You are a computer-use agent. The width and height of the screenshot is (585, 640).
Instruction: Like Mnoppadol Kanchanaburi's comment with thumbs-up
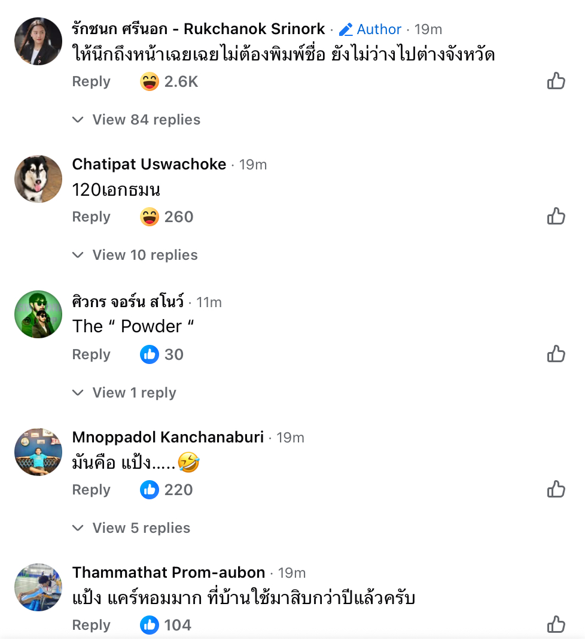click(556, 489)
